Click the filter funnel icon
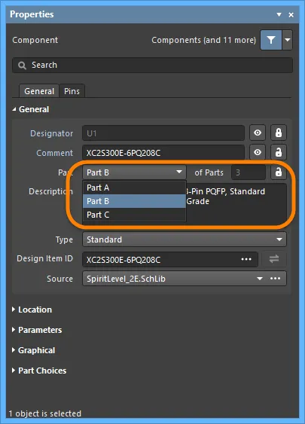 tap(271, 40)
